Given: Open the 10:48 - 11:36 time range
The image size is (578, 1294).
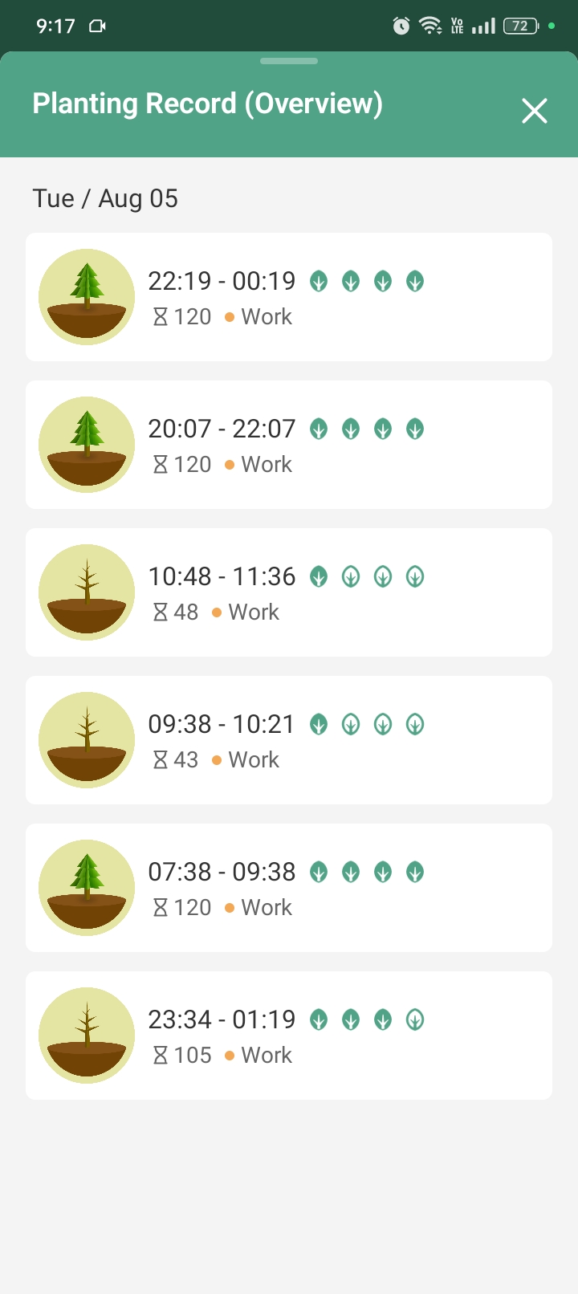Looking at the screenshot, I should pos(222,576).
